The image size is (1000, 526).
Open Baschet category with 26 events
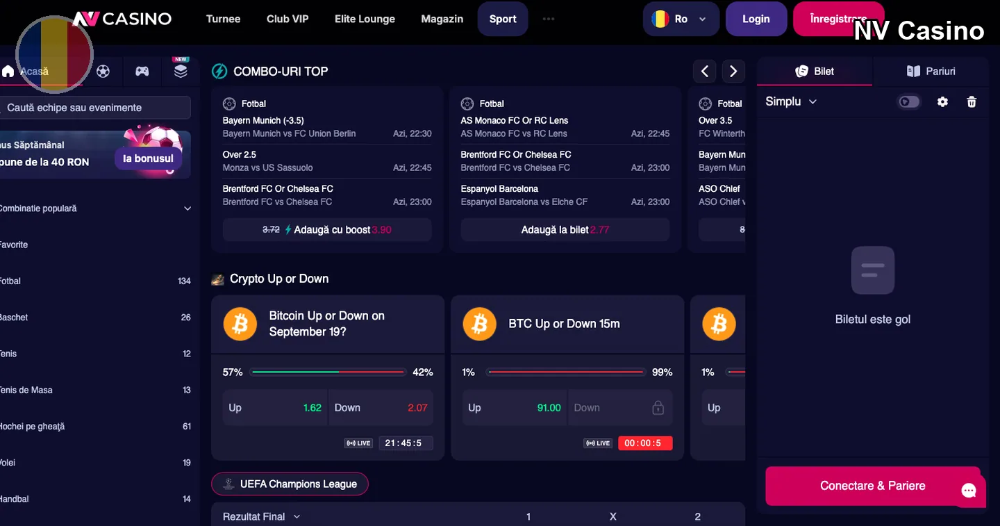tap(95, 317)
